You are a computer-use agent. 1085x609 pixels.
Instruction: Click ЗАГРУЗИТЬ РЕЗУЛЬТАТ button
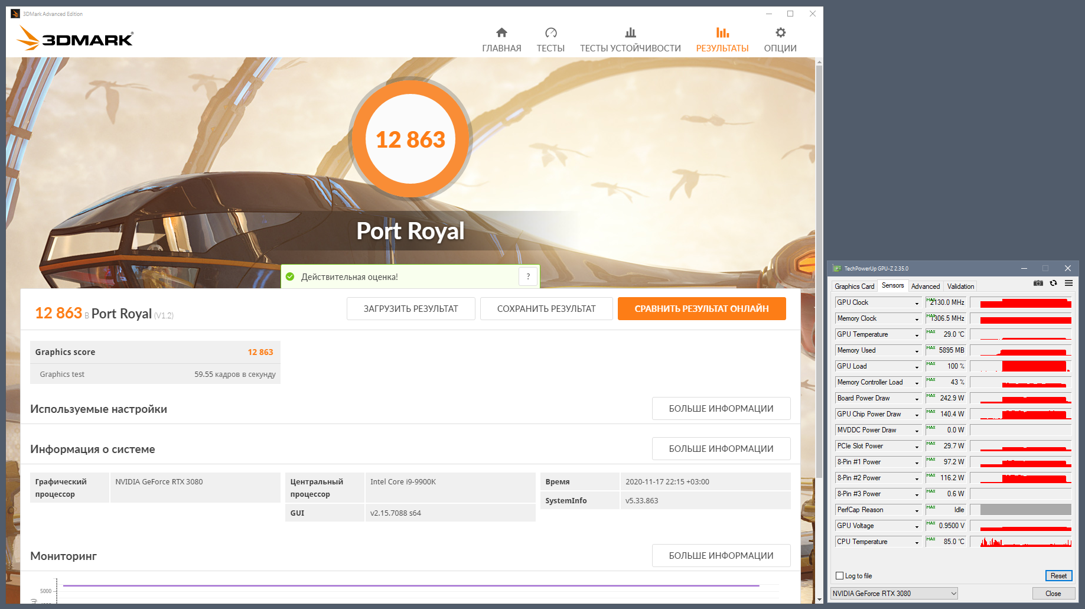coord(410,308)
